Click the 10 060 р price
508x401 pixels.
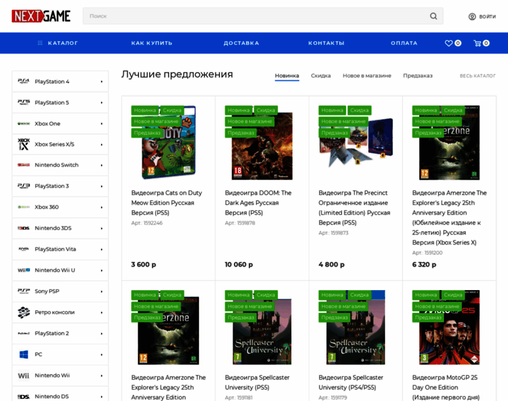click(x=239, y=265)
